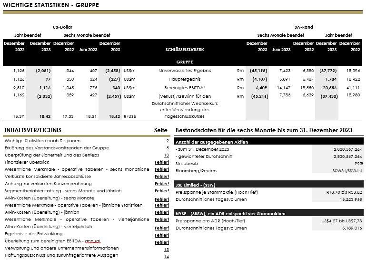This screenshot has height=261, width=367.
Task: Click Fehler! link beside Segmentberichterstattung row
Action: [x=162, y=191]
